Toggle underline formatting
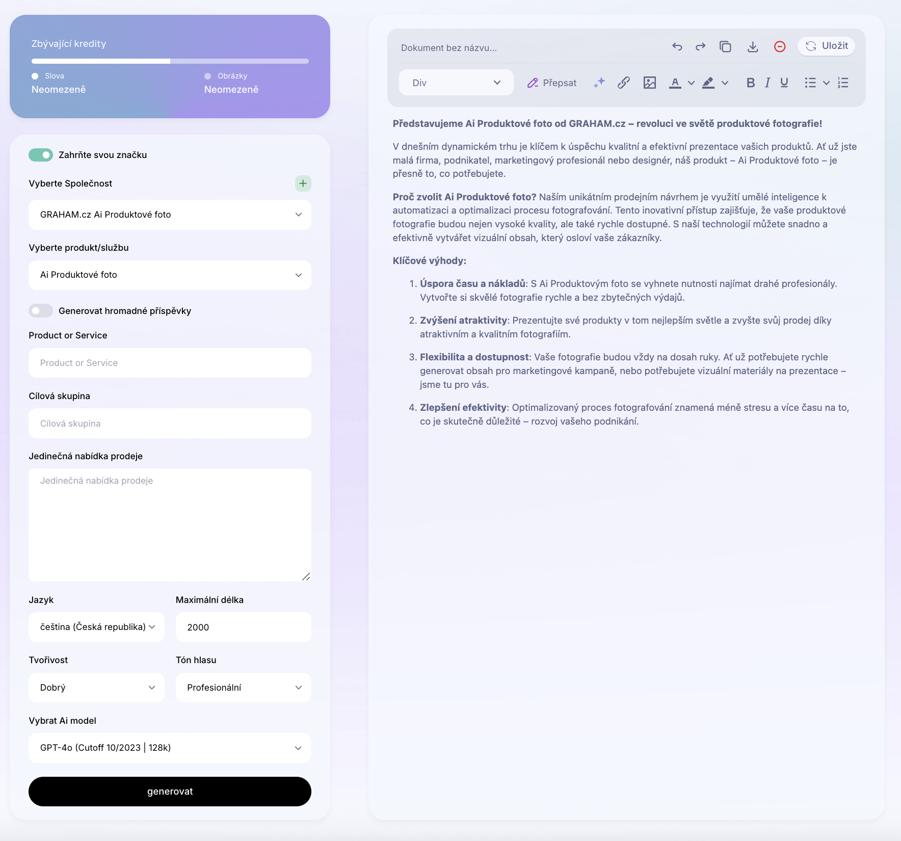901x841 pixels. [x=784, y=83]
